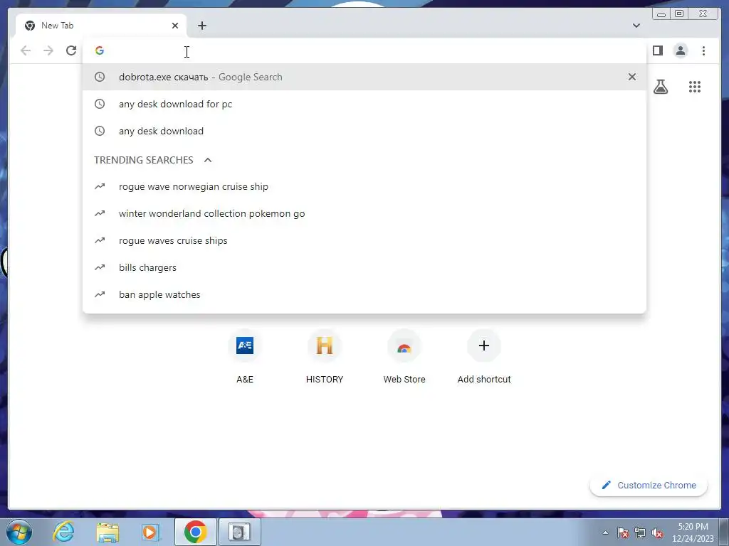The height and width of the screenshot is (546, 729).
Task: Open Chrome's three-dot menu
Action: (703, 50)
